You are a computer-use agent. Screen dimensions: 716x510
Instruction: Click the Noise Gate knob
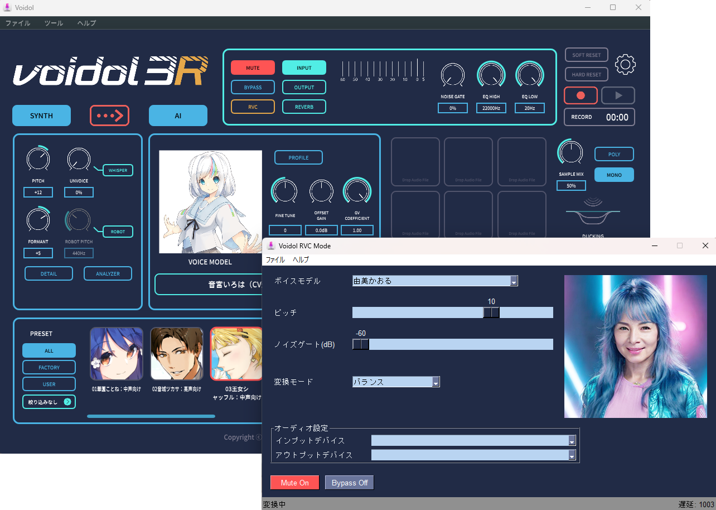(452, 75)
